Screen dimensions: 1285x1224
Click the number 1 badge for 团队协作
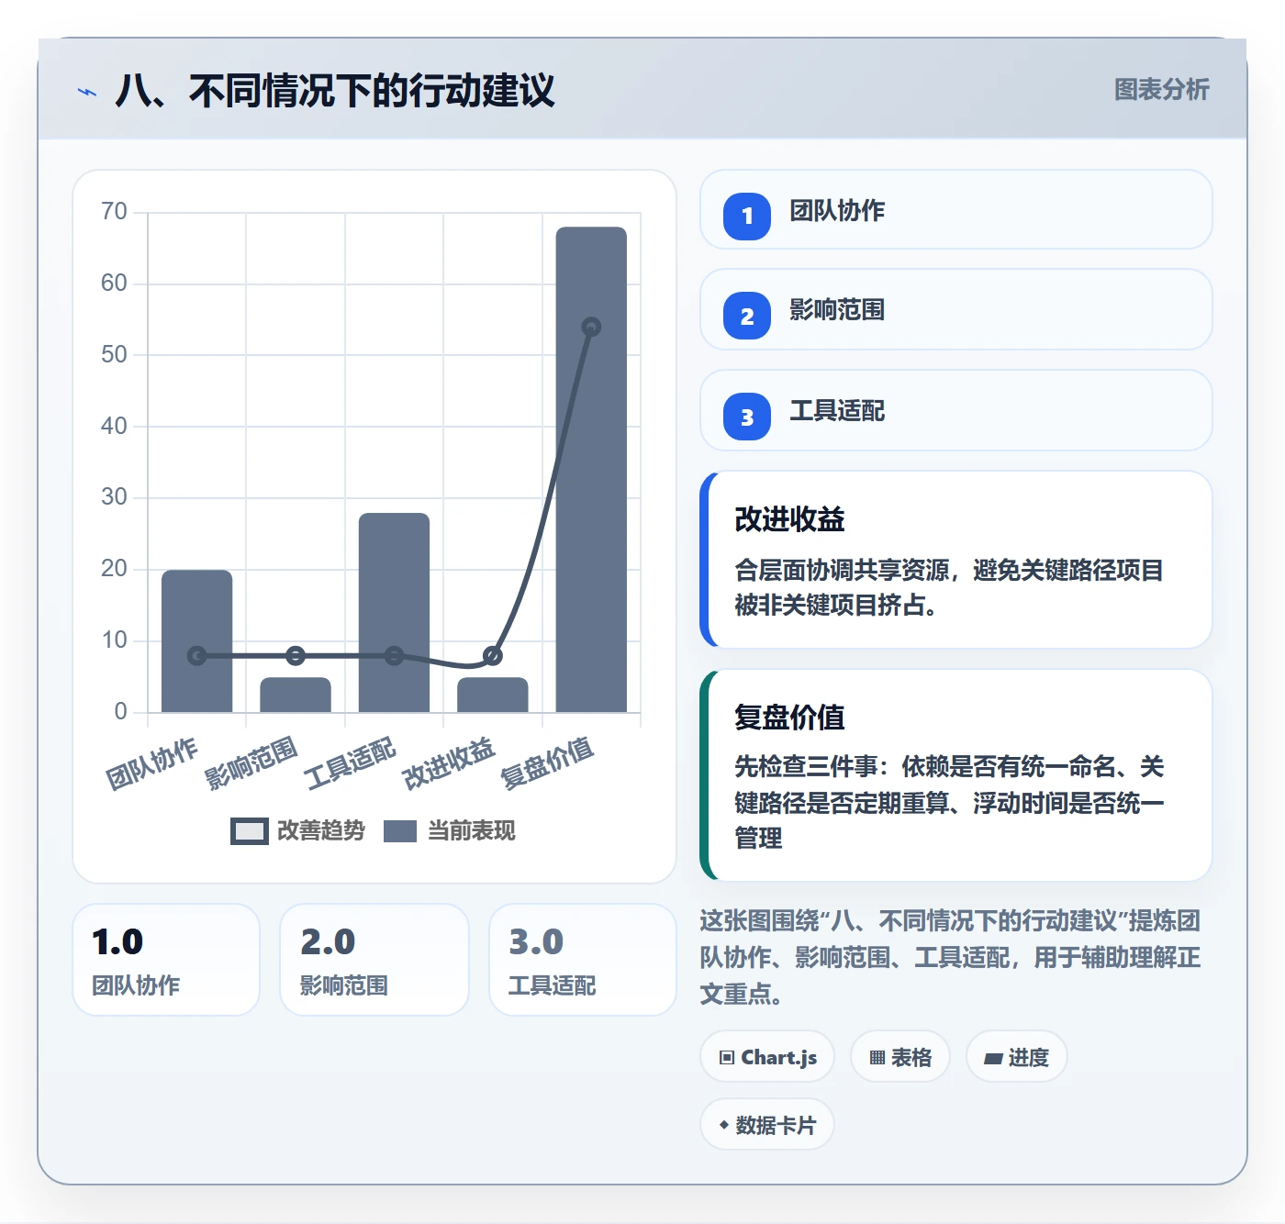747,217
